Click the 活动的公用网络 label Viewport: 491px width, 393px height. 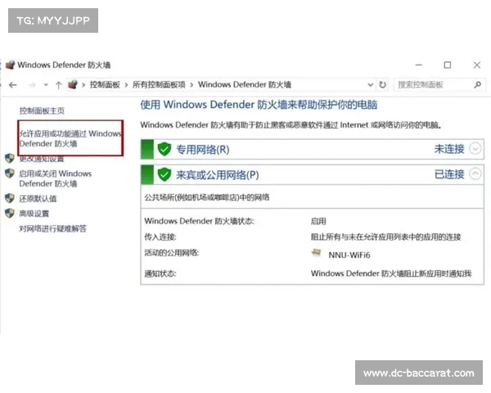pos(172,253)
